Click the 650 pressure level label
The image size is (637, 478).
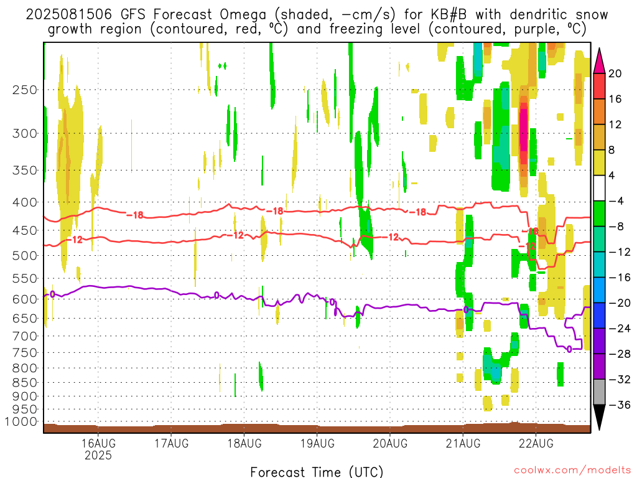(25, 318)
